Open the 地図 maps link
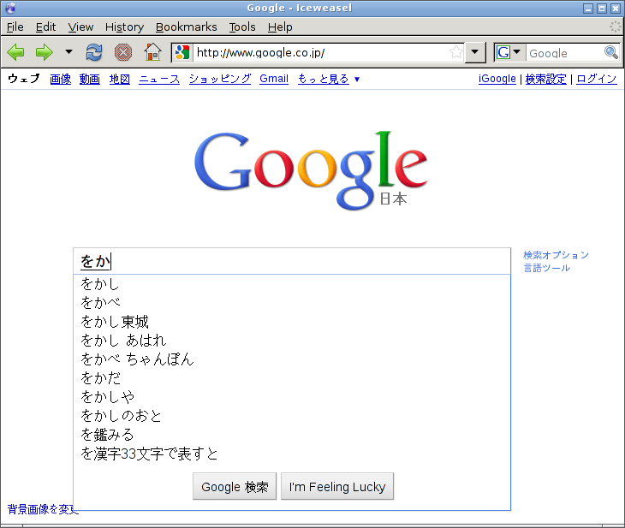Image resolution: width=625 pixels, height=528 pixels. tap(120, 79)
